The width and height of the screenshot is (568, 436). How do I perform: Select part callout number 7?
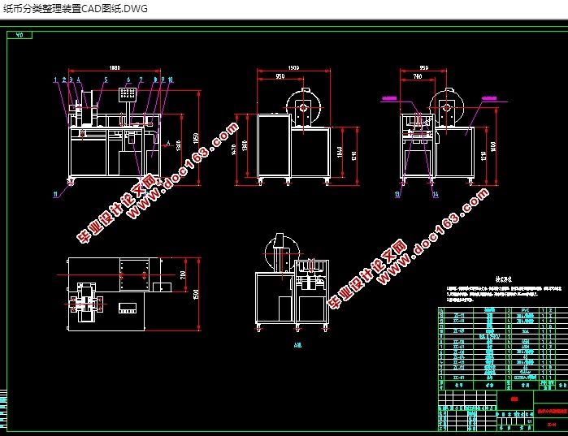click(141, 80)
